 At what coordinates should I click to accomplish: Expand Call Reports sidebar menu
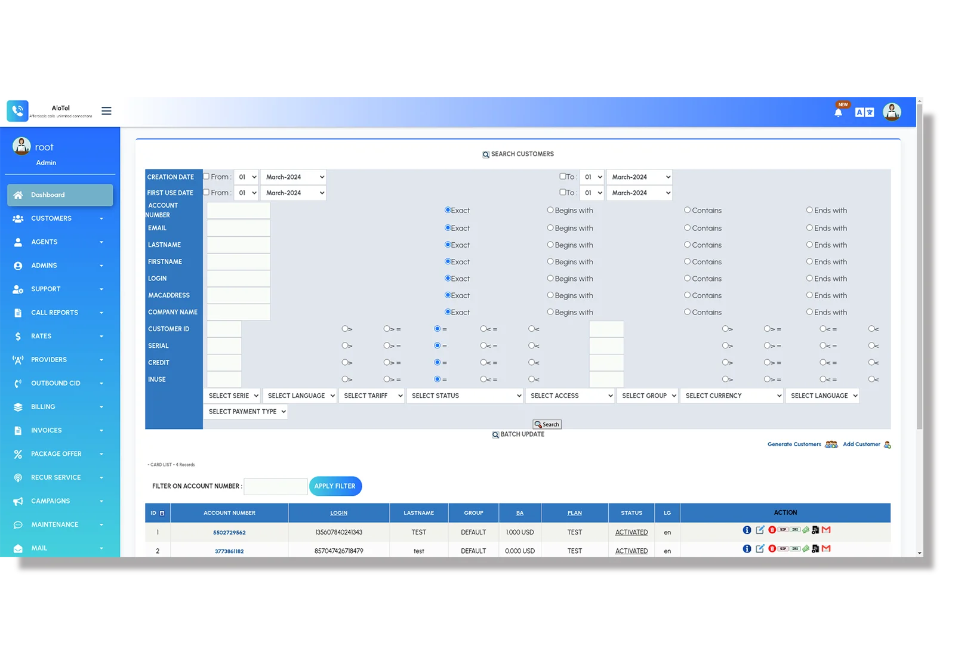[x=60, y=313]
